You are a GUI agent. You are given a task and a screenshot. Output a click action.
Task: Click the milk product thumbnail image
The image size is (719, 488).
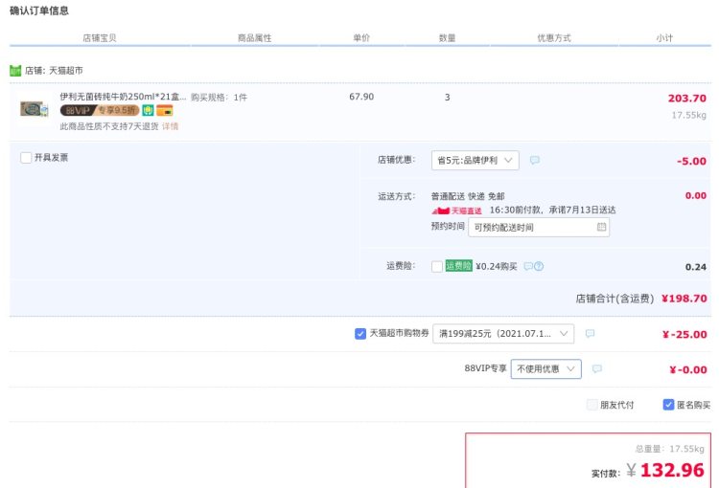click(35, 109)
